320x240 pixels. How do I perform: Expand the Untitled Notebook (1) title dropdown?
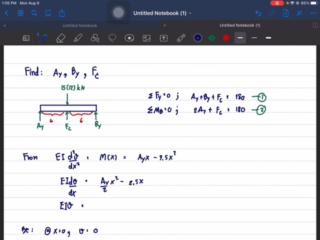[190, 13]
